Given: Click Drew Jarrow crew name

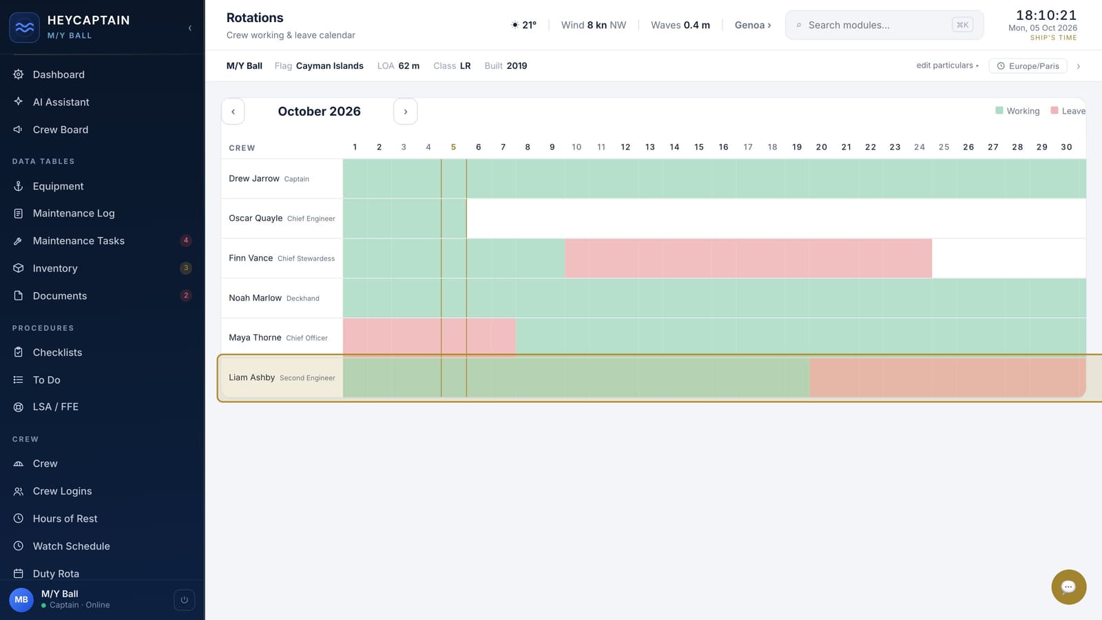Looking at the screenshot, I should coord(254,178).
